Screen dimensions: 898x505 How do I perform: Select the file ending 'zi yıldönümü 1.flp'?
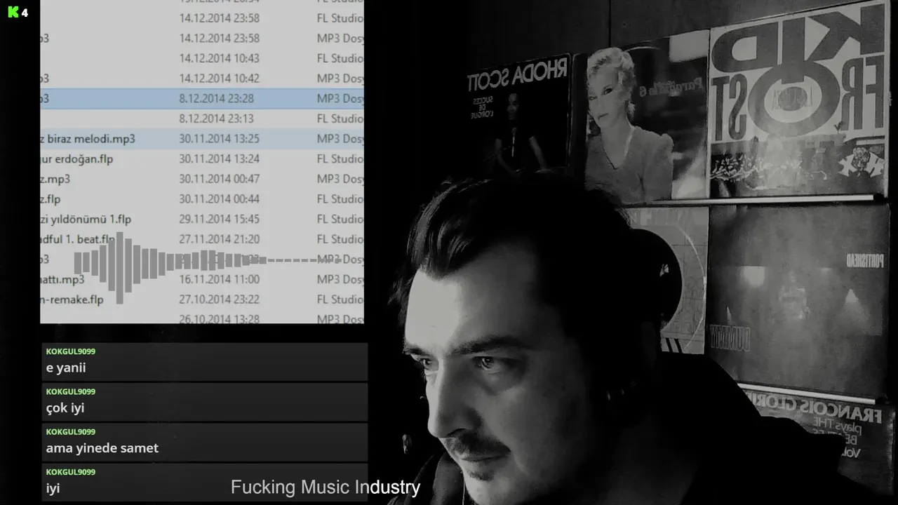pyautogui.click(x=86, y=219)
